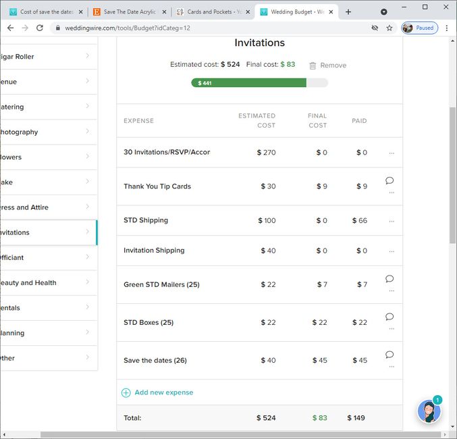Open comment bubble on STD Boxes row

tap(389, 316)
